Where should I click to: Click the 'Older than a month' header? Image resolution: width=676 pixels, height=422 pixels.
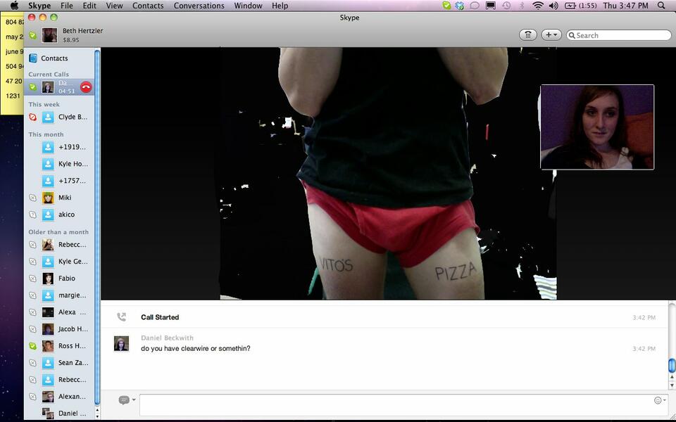click(x=58, y=232)
